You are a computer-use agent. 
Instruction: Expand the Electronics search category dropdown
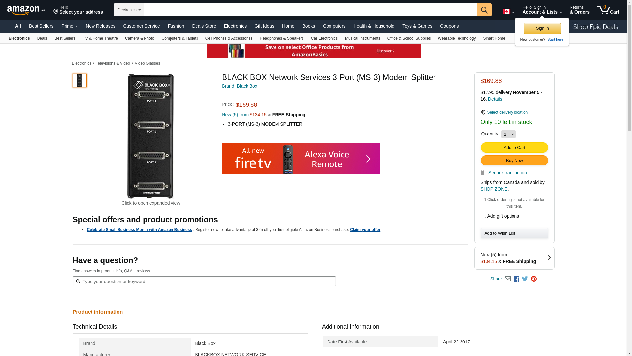pos(129,10)
